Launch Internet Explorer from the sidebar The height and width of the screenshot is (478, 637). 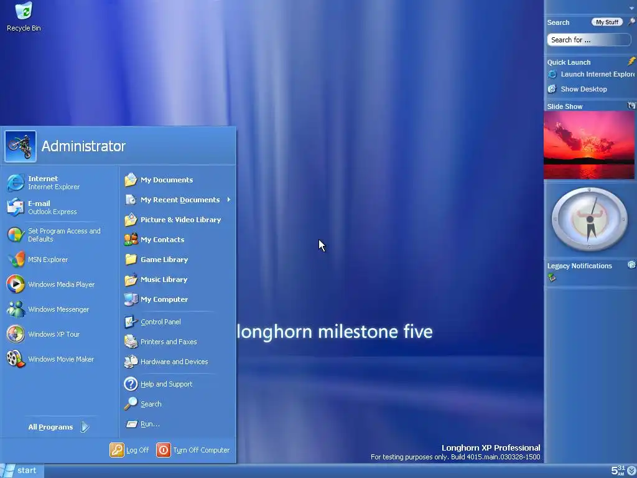point(591,75)
